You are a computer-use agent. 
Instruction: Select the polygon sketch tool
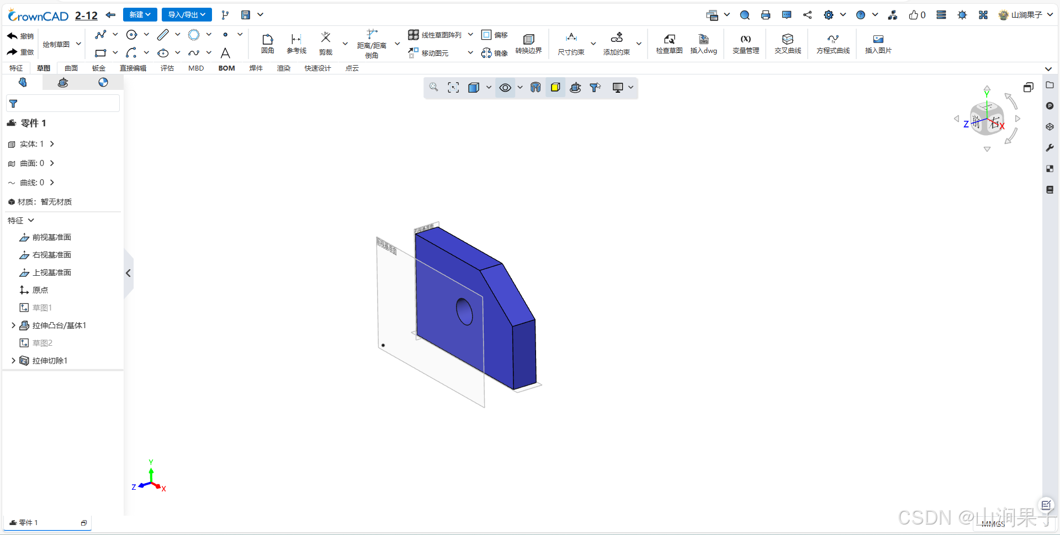[194, 35]
